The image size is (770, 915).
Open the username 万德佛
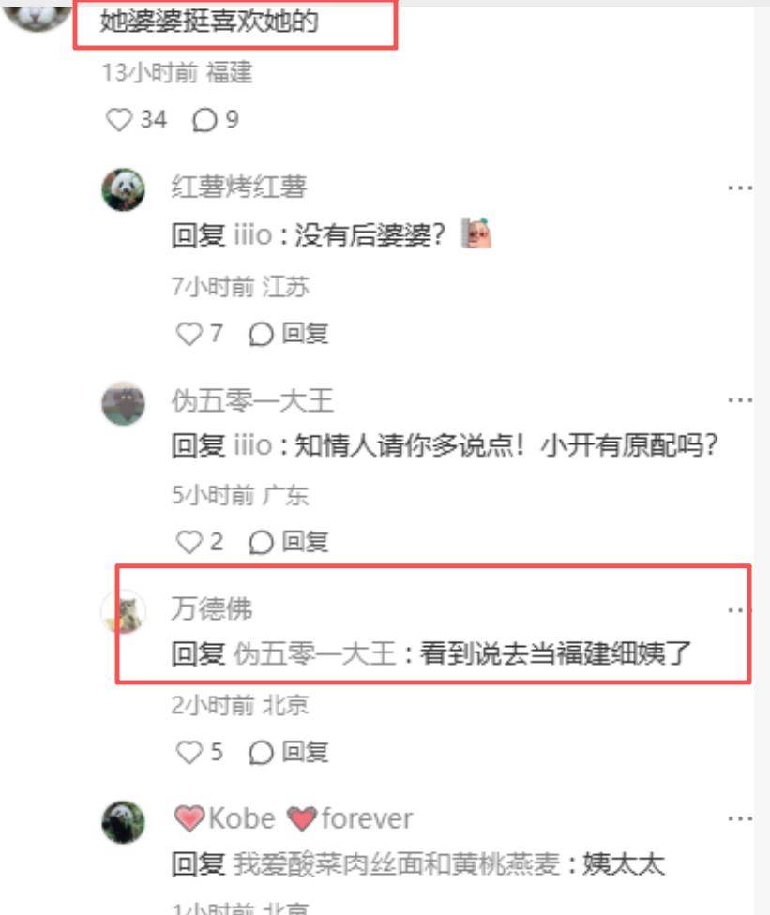click(x=212, y=608)
